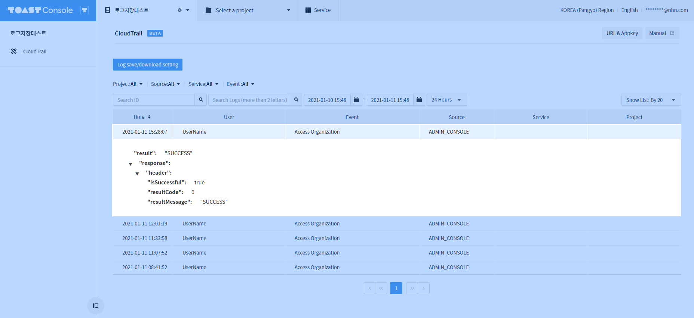Expand the 2021-01-11 08:41:52 log row
This screenshot has height=318, width=694.
tap(397, 267)
